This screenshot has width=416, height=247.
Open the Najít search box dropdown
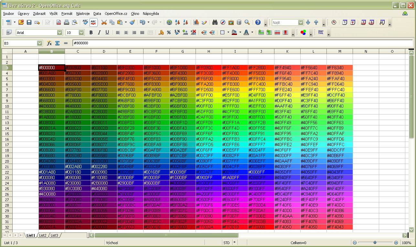301,22
